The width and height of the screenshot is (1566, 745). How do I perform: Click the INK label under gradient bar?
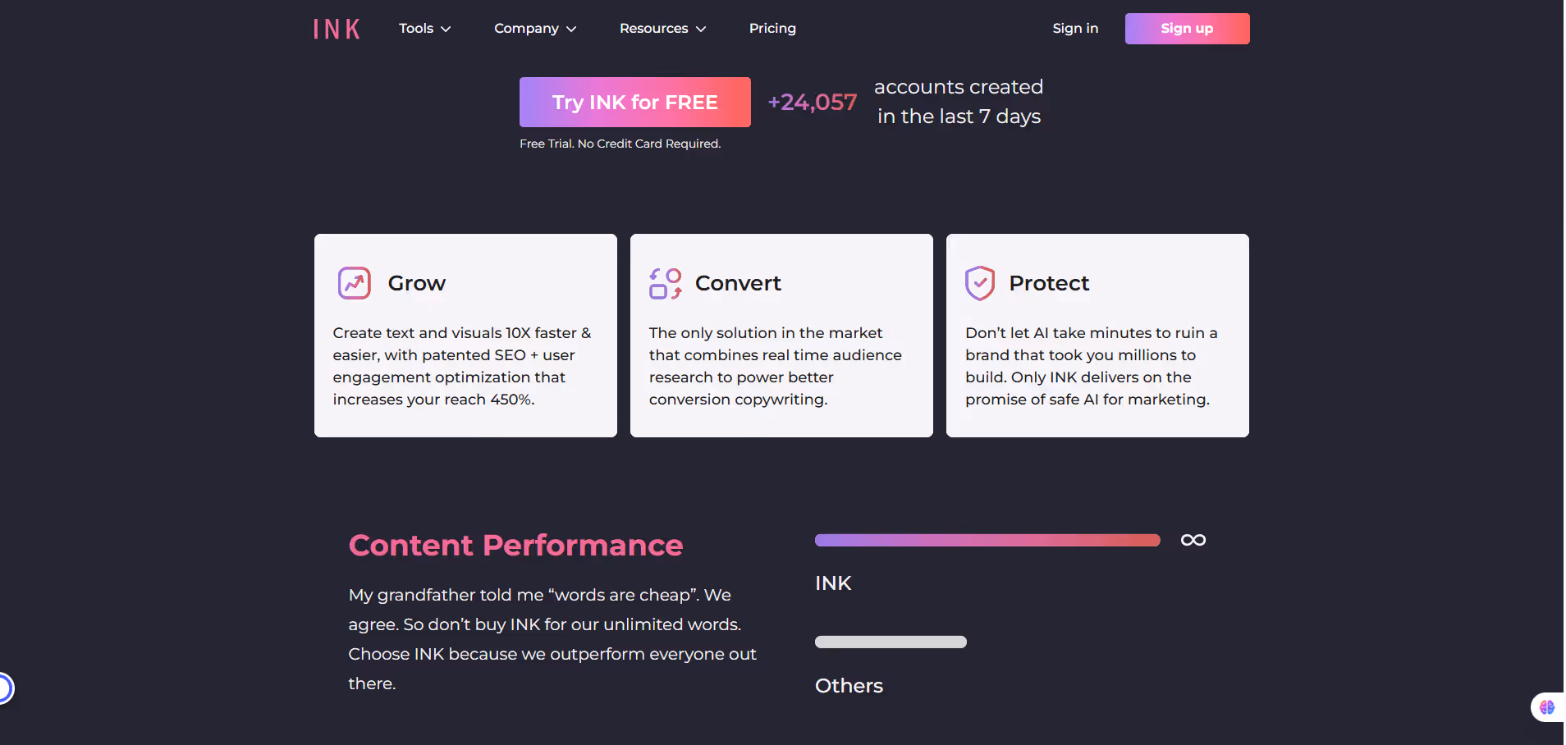click(833, 583)
